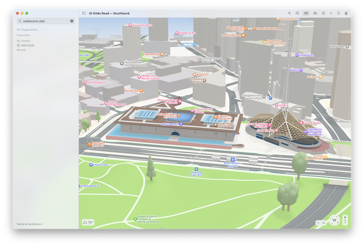
Task: Select the Arts Precinct Stop 14 tram marker
Action: [233, 159]
